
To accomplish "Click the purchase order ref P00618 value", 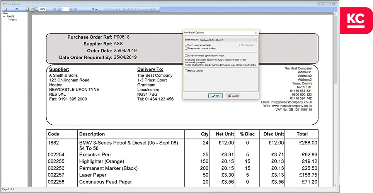I will (x=121, y=37).
